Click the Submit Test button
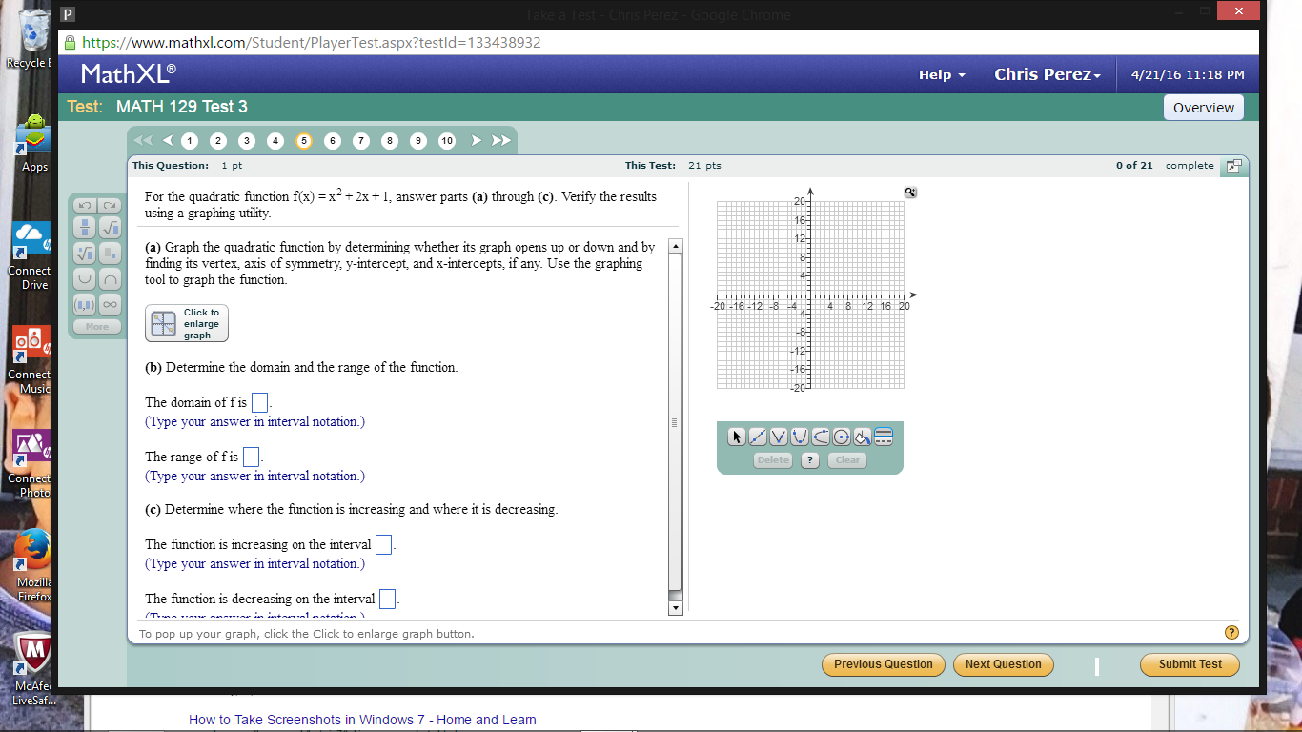 pyautogui.click(x=1190, y=664)
